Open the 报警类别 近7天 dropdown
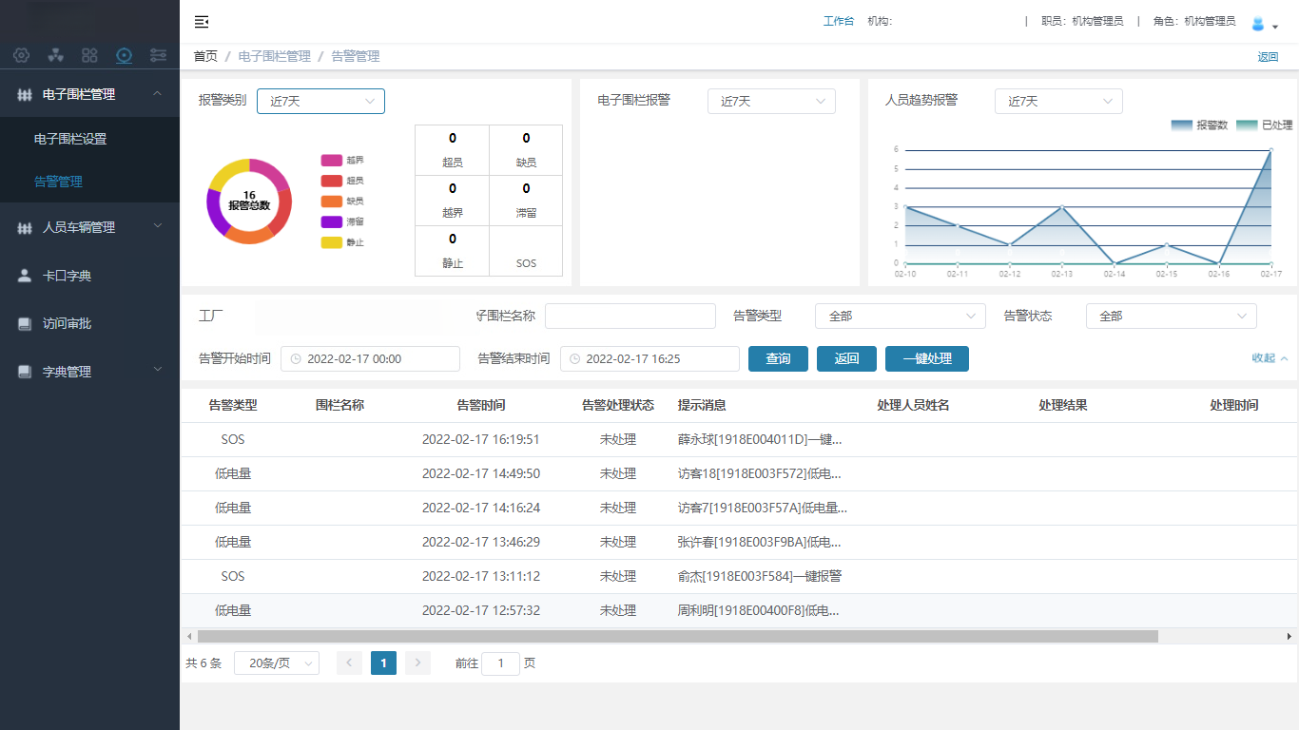Screen dimensions: 1299x730 tap(320, 101)
